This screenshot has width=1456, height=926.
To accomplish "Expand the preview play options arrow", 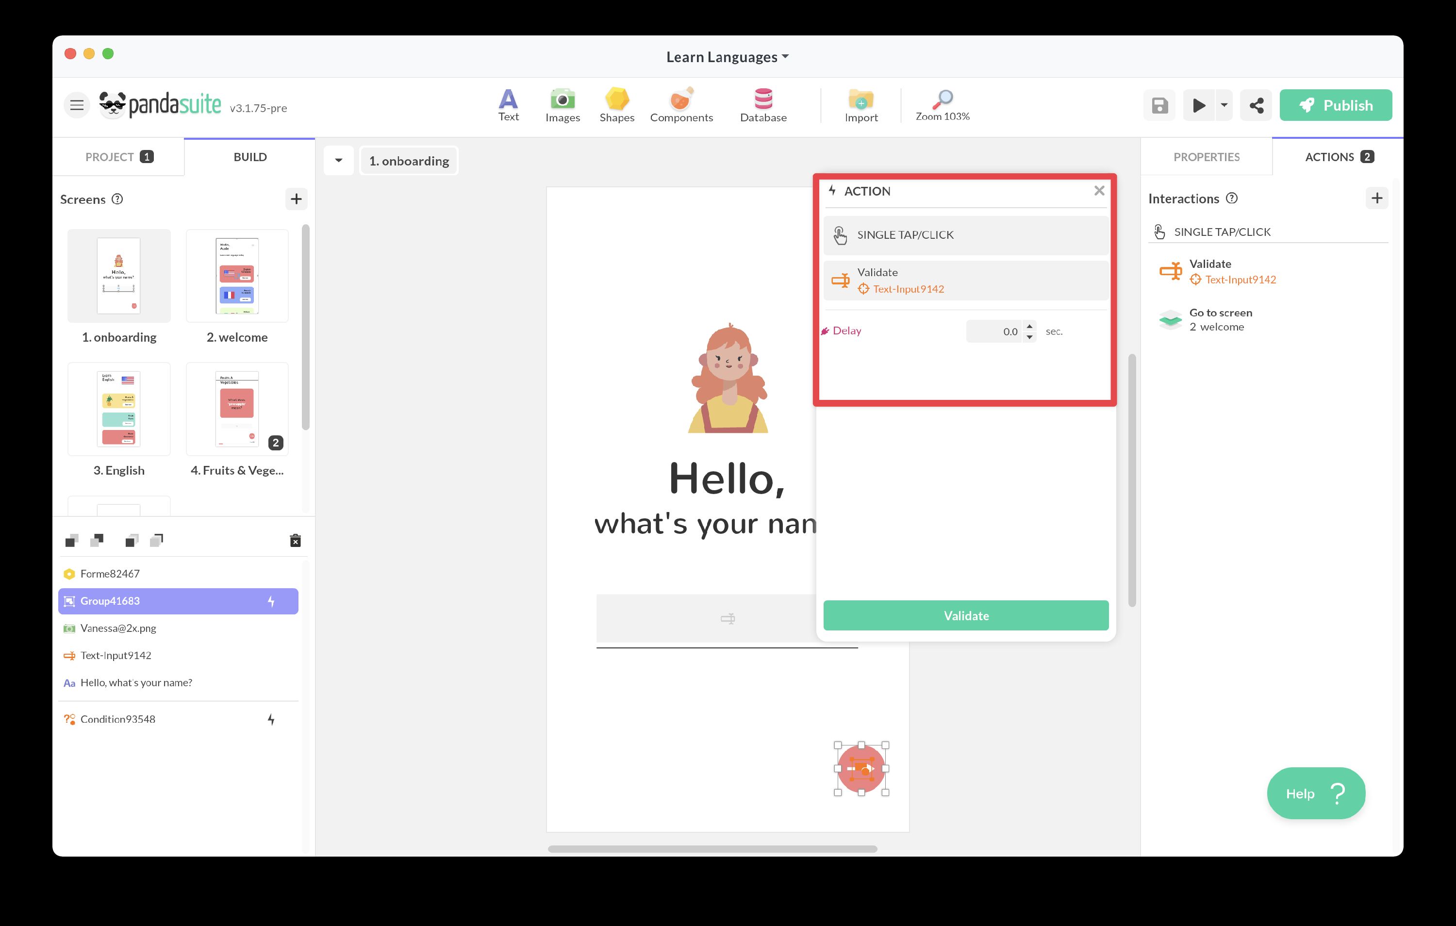I will tap(1224, 105).
